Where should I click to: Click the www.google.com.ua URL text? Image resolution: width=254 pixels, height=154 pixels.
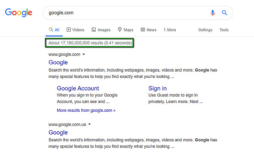tap(67, 124)
